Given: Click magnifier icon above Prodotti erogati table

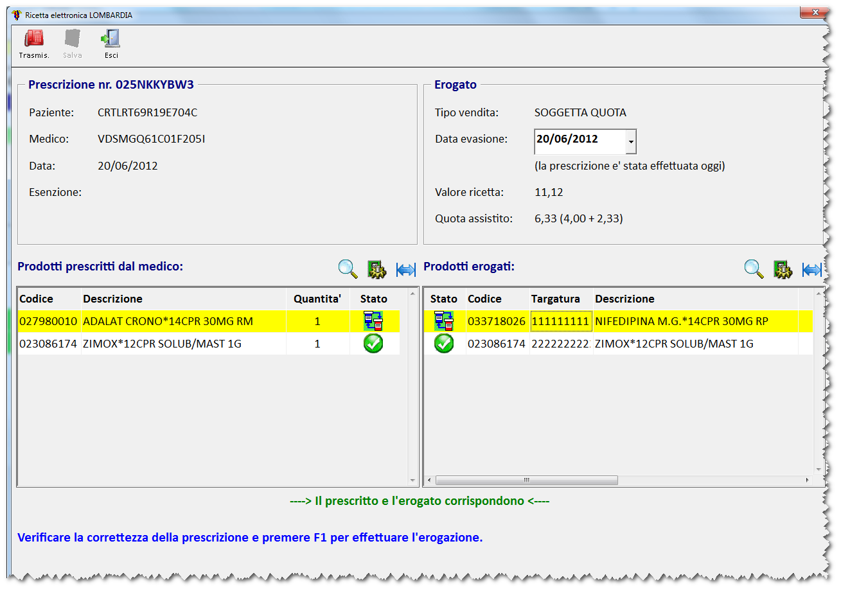Looking at the screenshot, I should 754,269.
